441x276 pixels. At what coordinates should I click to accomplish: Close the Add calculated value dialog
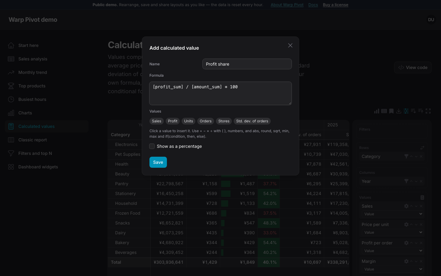pyautogui.click(x=290, y=45)
